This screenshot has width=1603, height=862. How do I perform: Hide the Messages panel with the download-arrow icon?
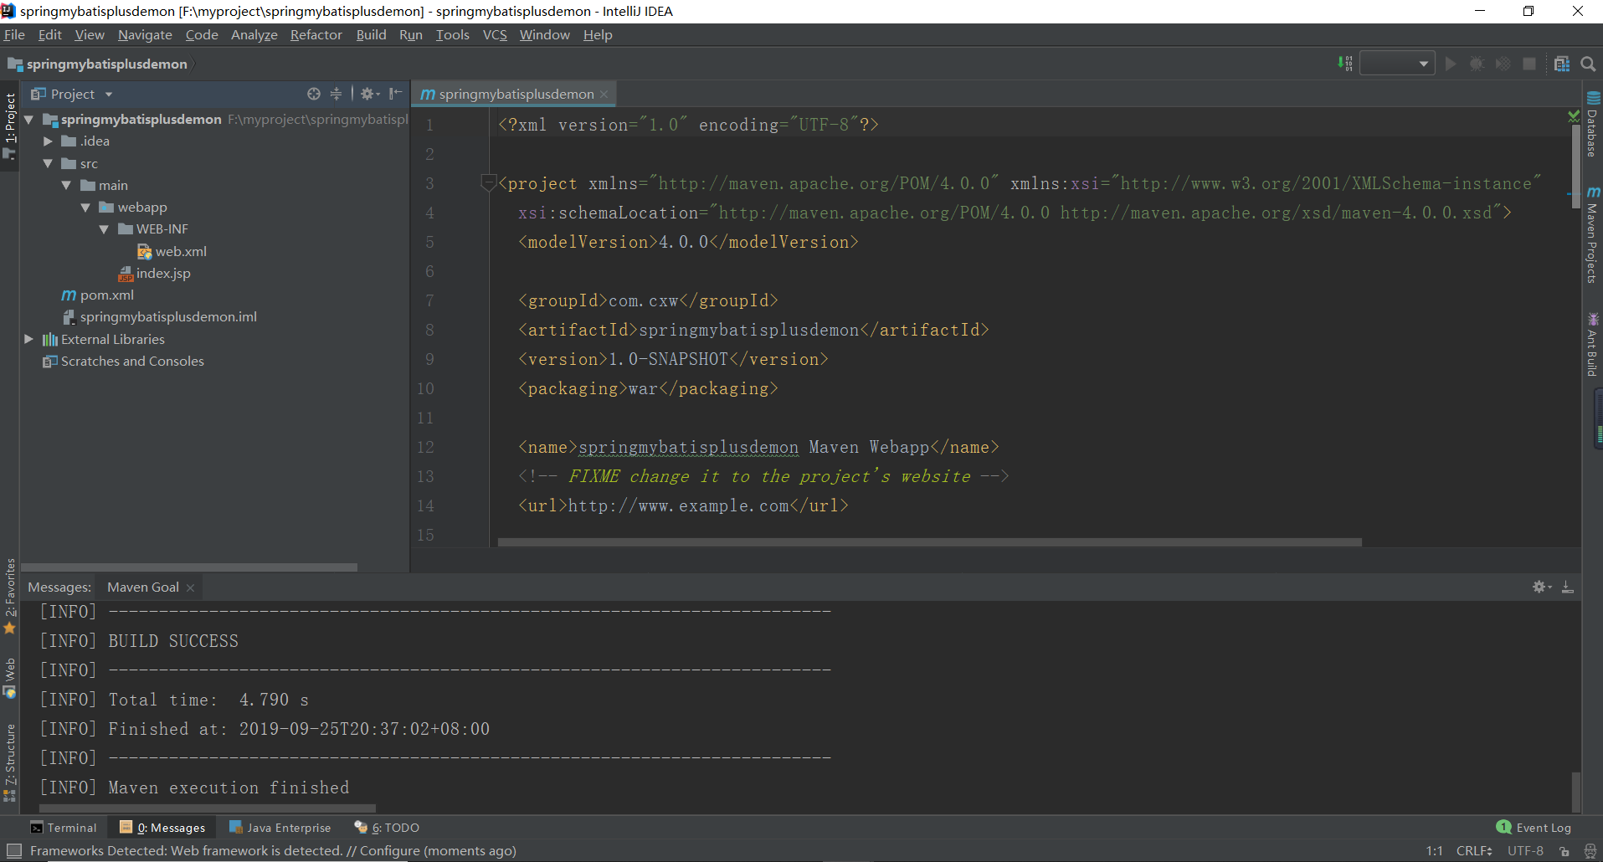pos(1568,587)
